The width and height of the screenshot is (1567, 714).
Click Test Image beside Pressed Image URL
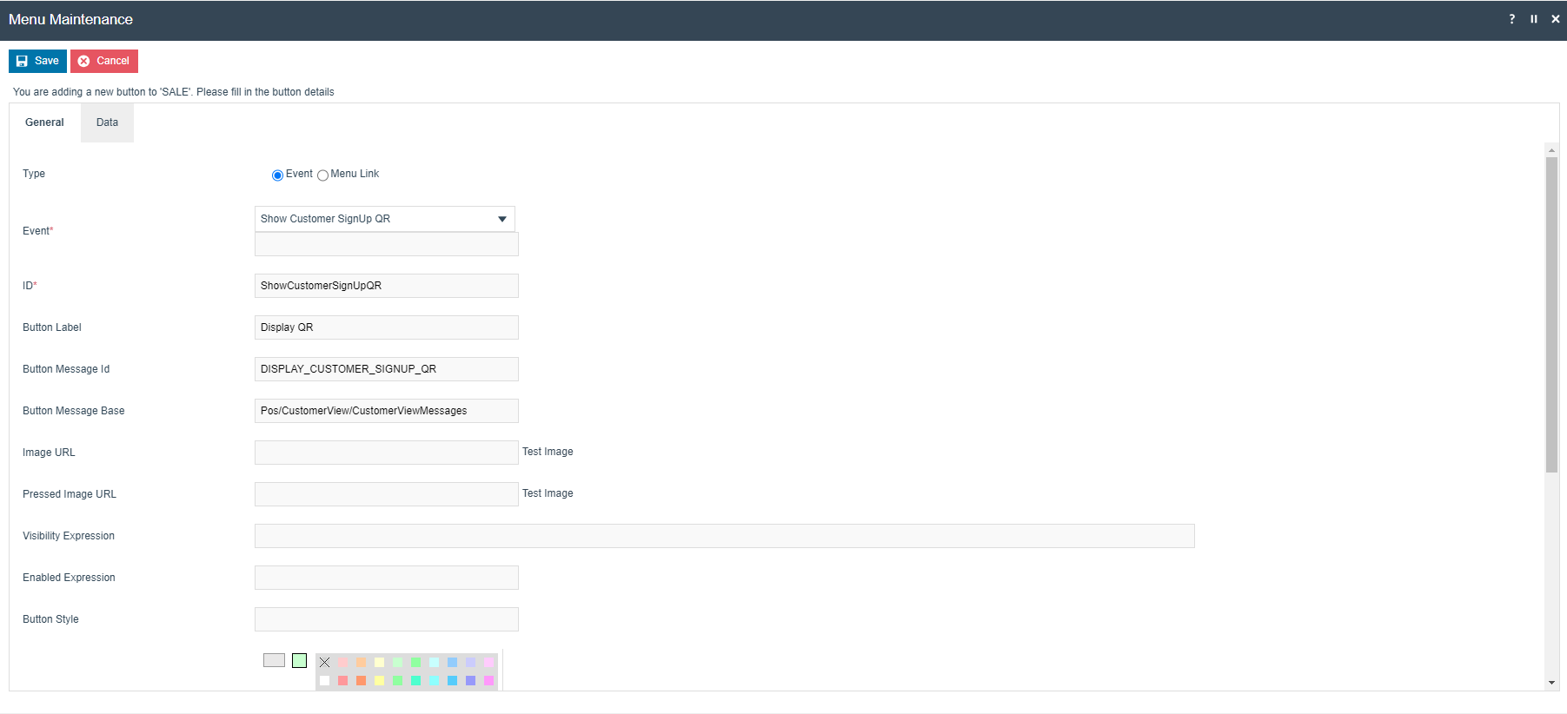(x=548, y=493)
